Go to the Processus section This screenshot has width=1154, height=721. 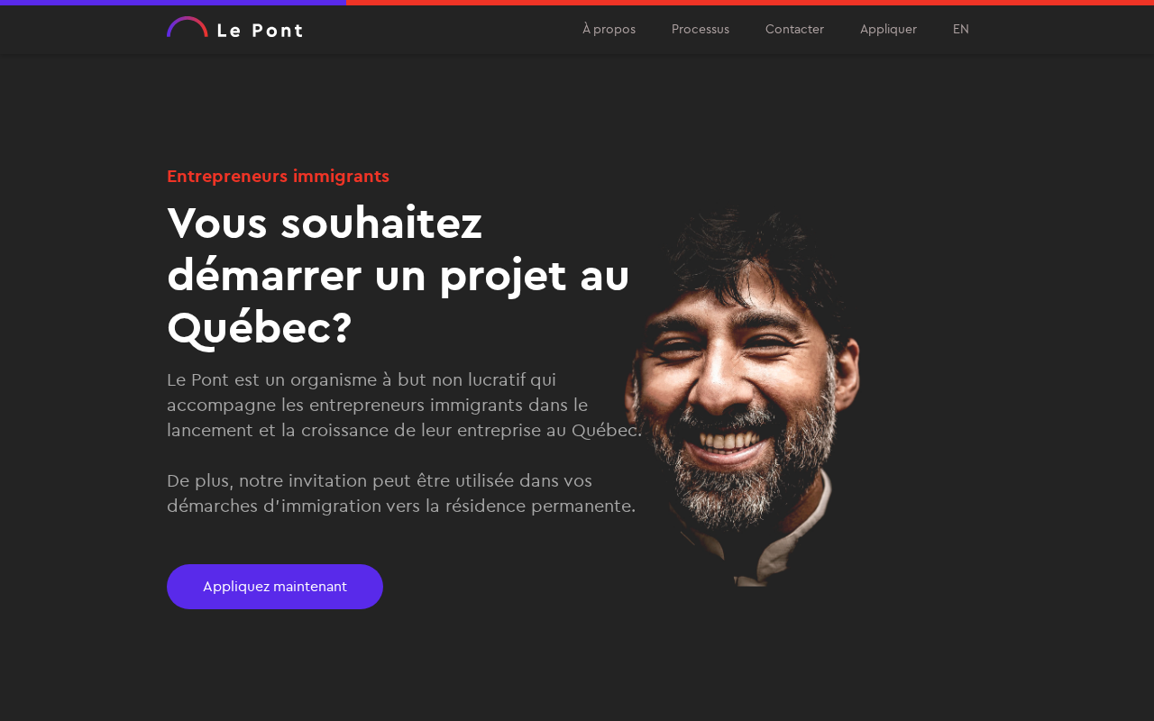click(x=701, y=30)
